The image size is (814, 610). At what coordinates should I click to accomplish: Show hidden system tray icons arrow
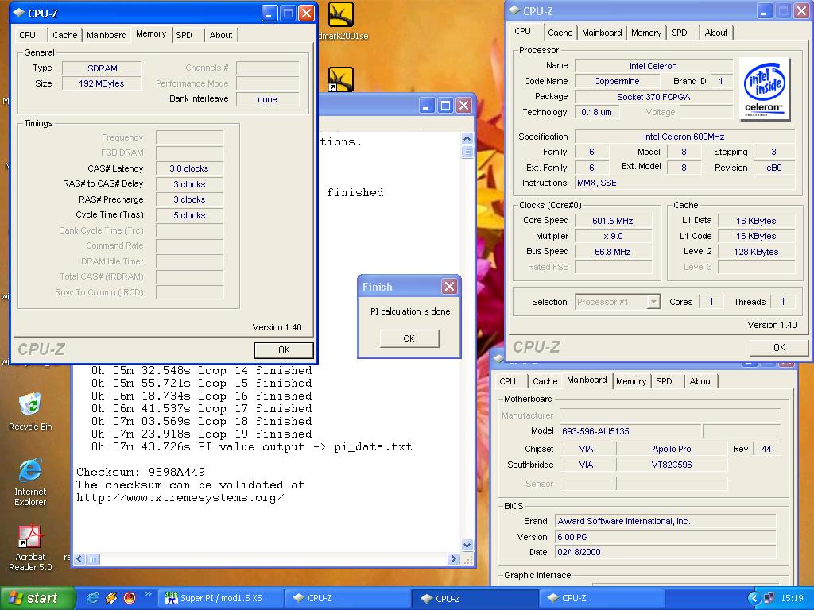tap(754, 598)
